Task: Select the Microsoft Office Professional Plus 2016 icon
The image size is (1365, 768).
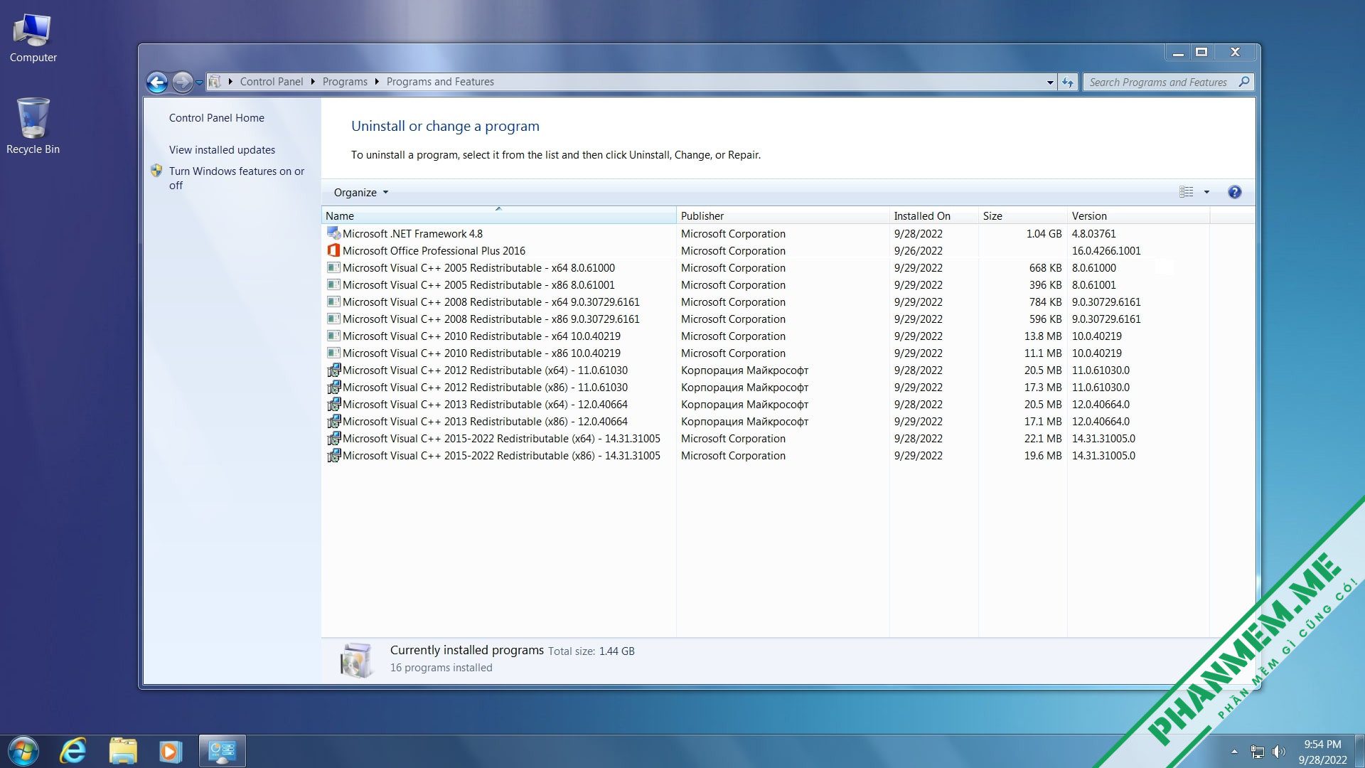Action: coord(333,250)
